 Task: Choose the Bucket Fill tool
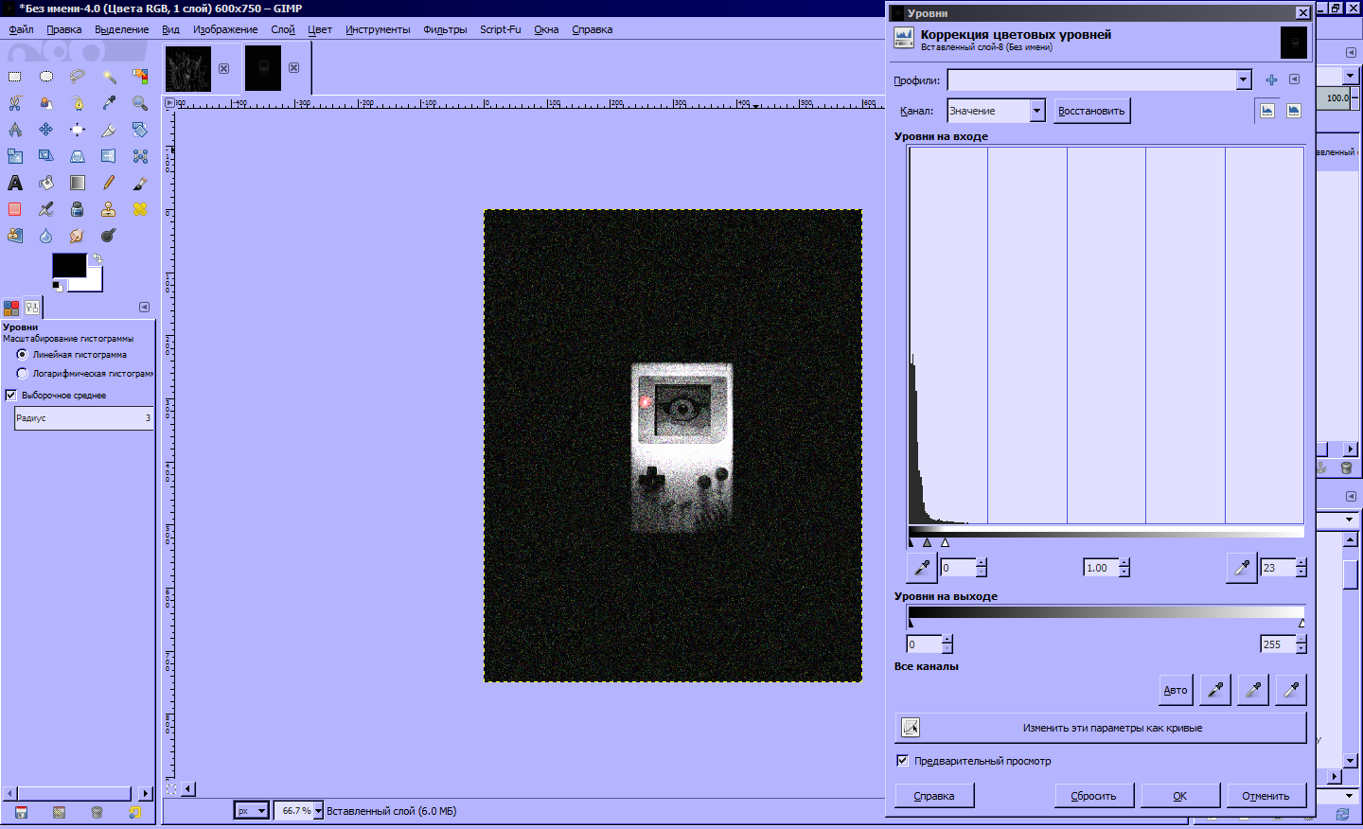[46, 183]
